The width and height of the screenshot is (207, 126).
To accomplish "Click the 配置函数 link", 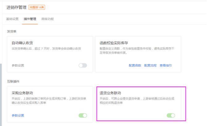I will pos(135,65).
